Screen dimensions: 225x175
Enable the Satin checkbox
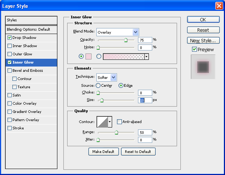coord(9,95)
